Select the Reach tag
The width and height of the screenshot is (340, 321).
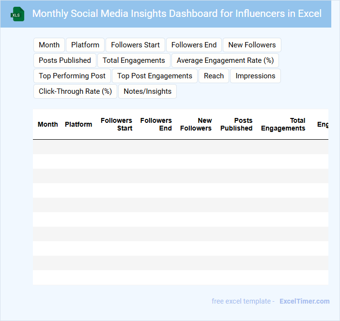(214, 76)
